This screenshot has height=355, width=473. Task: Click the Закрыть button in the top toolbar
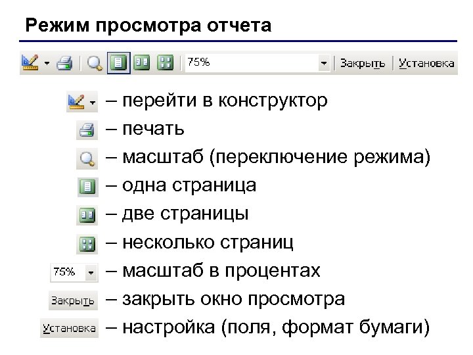363,63
